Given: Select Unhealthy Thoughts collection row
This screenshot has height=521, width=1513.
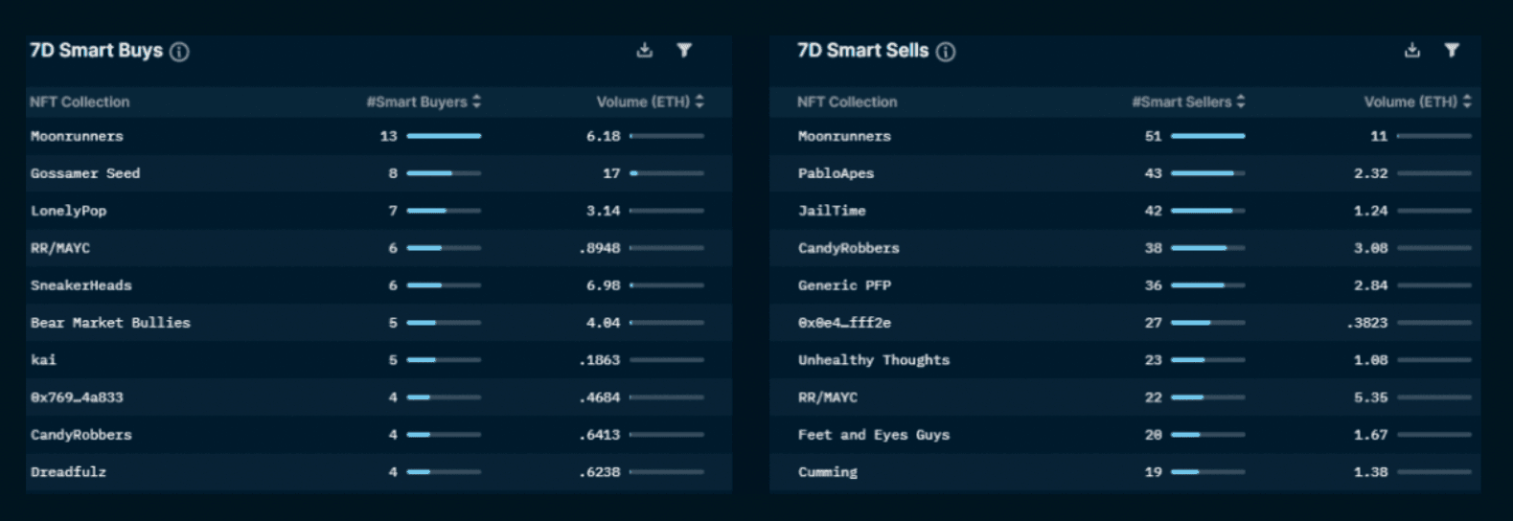Looking at the screenshot, I should tap(1125, 360).
